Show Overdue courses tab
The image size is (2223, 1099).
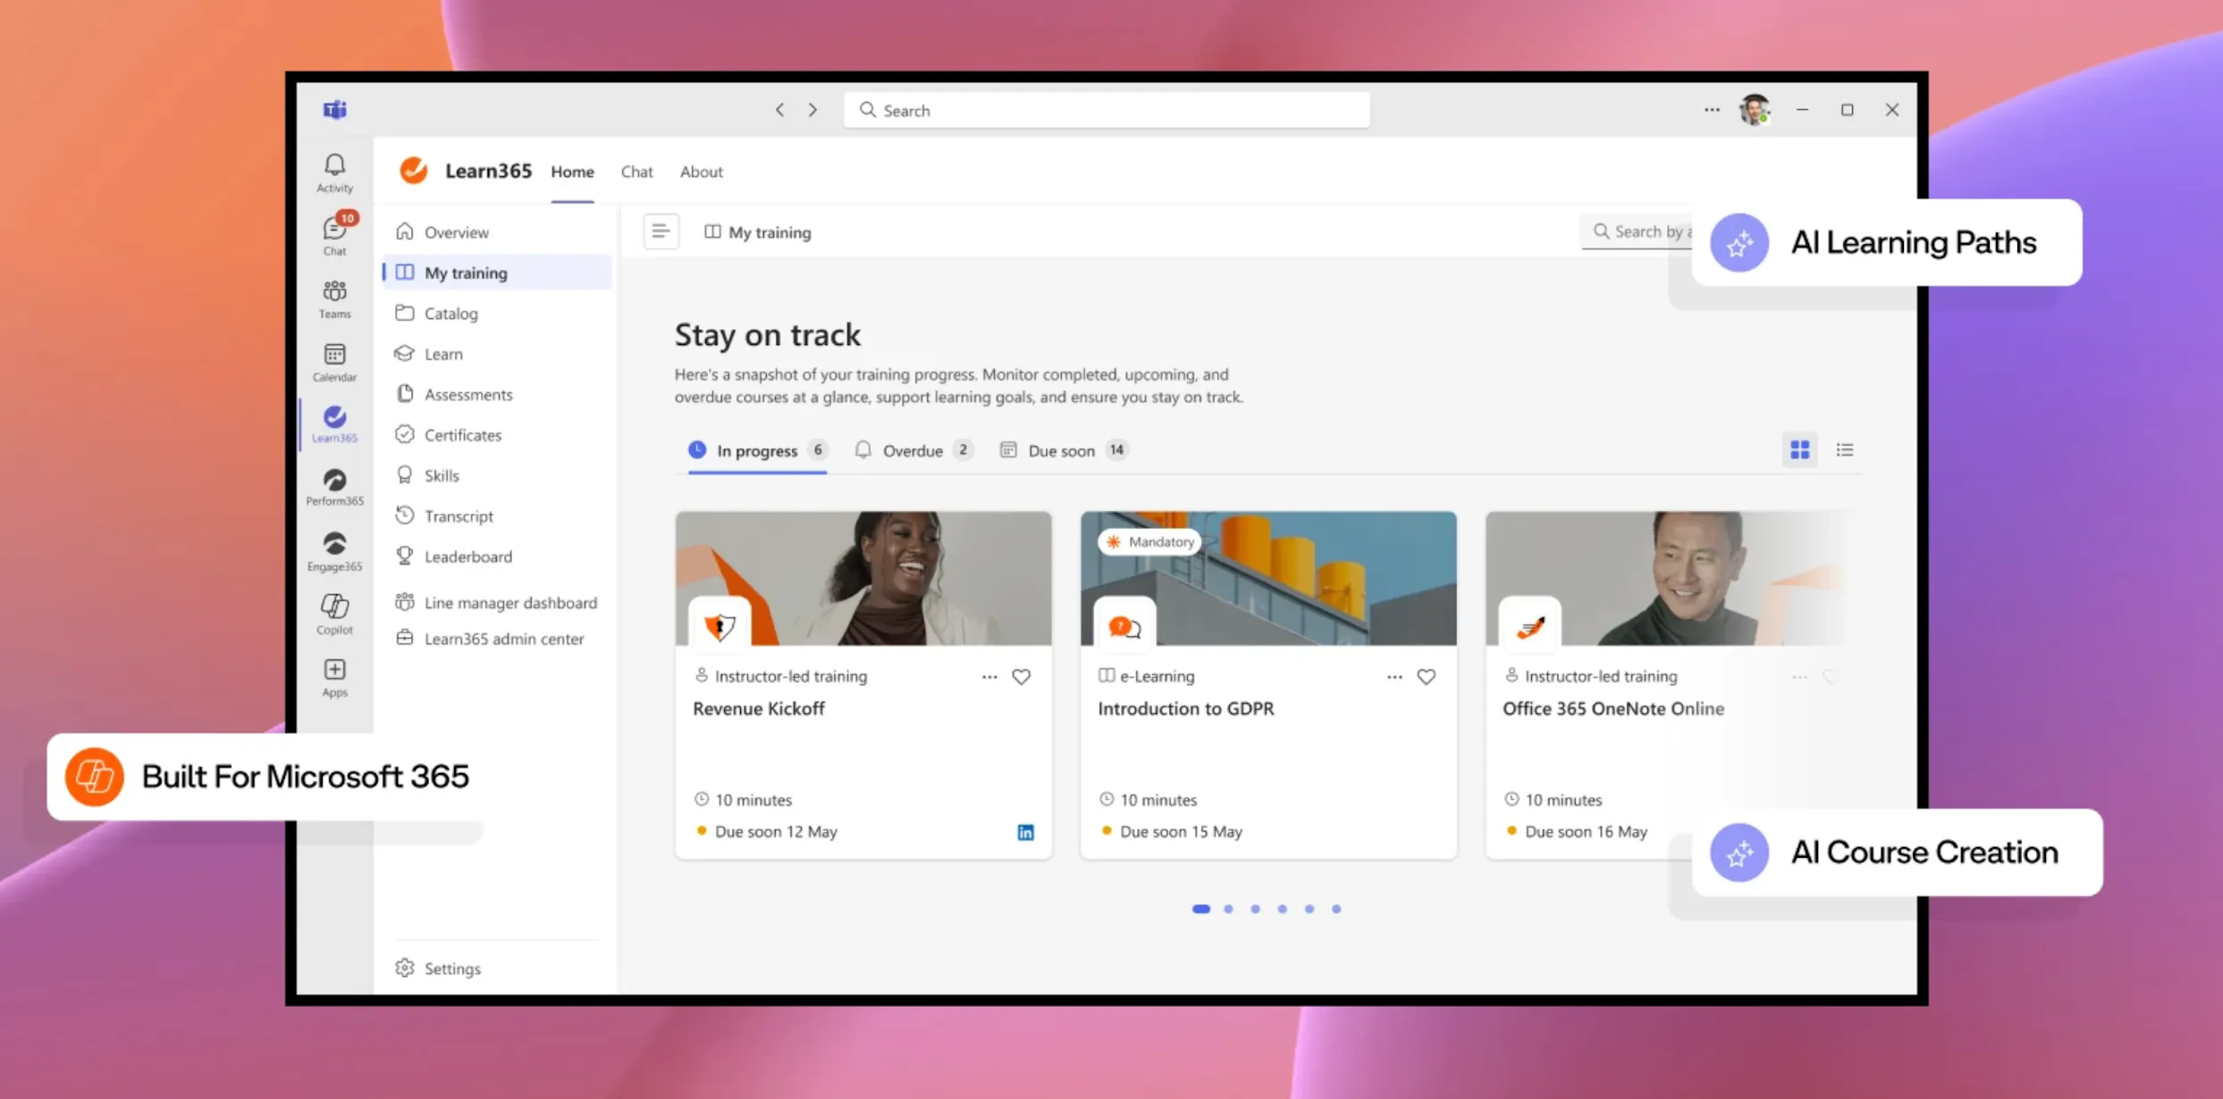(x=913, y=450)
